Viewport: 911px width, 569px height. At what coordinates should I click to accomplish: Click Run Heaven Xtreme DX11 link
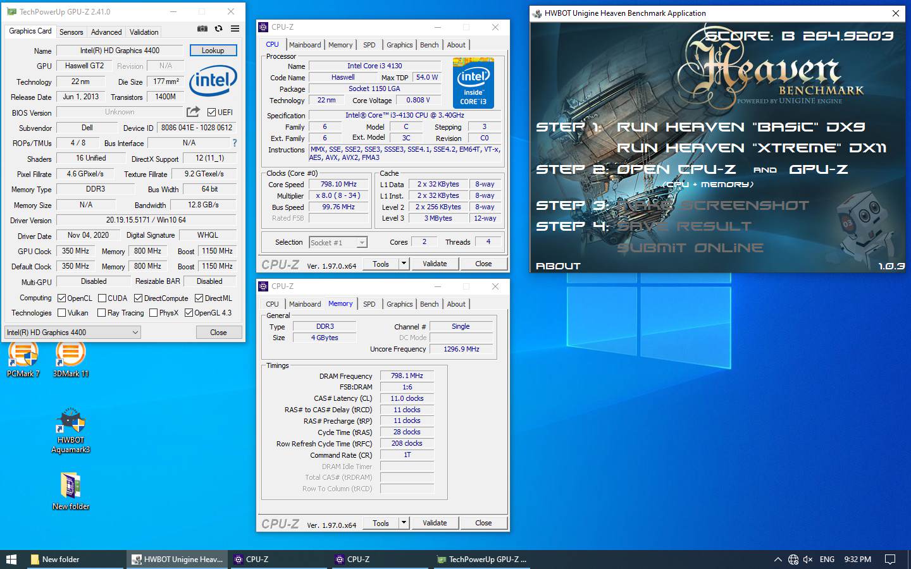coord(751,148)
